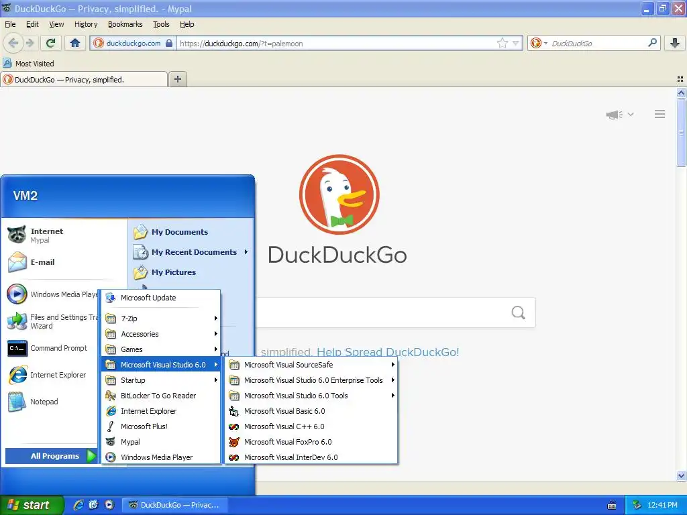Expand the Accessories submenu
Screen dimensions: 687x515
(161, 334)
